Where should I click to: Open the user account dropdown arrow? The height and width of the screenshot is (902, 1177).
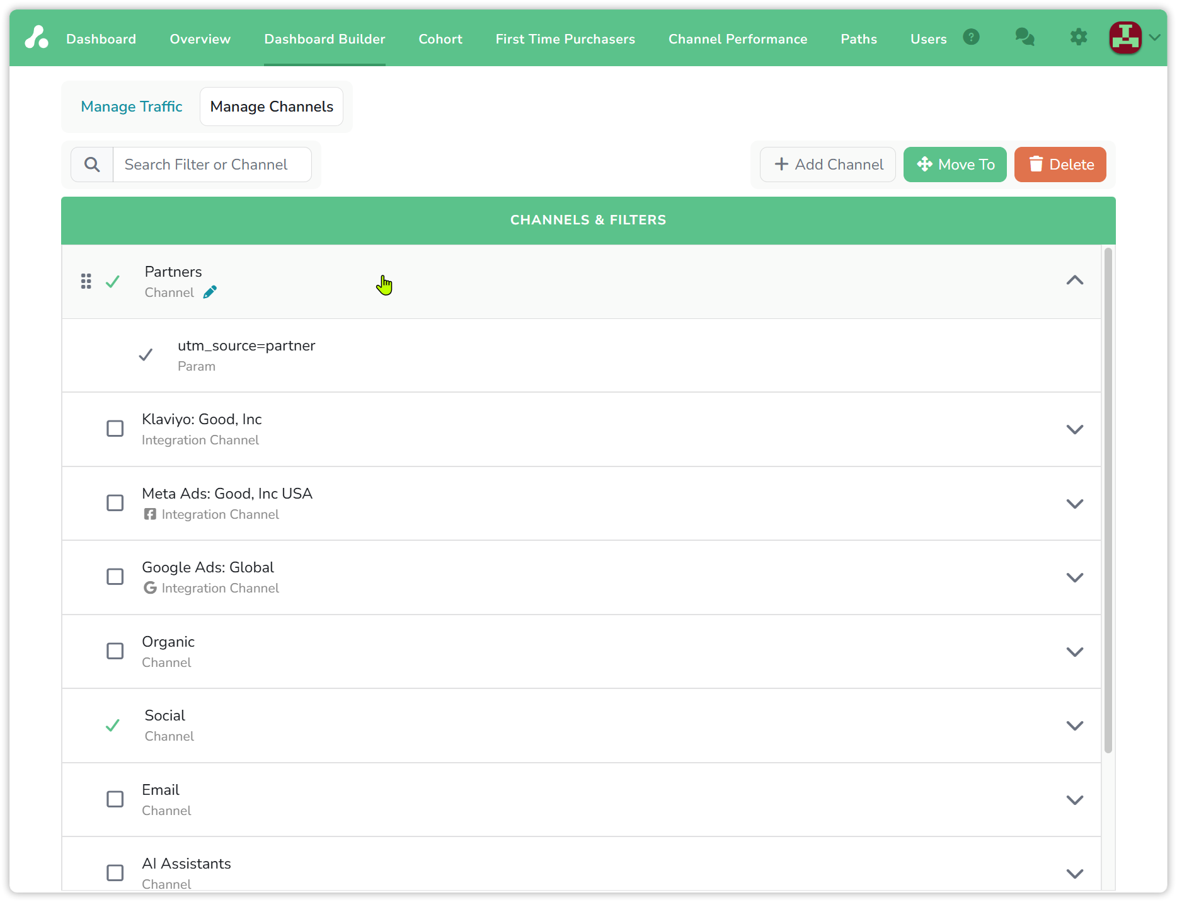pos(1154,38)
